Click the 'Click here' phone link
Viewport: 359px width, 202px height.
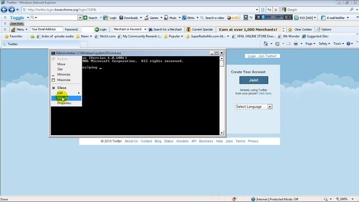pyautogui.click(x=265, y=94)
